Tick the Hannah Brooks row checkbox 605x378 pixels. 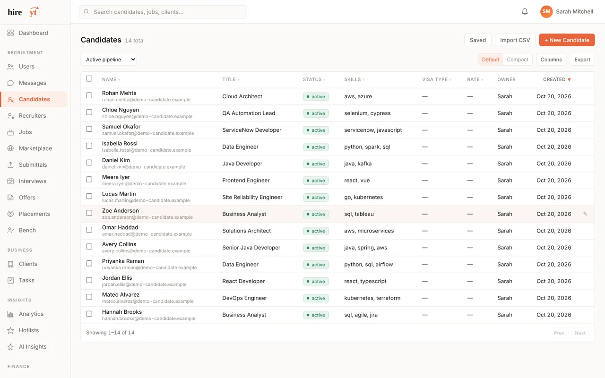[x=89, y=314]
